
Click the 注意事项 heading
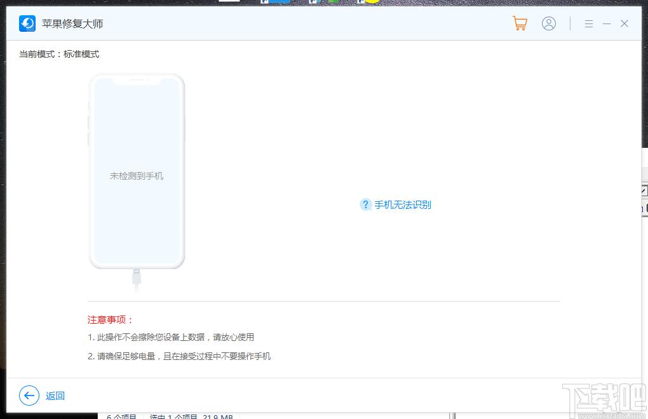[x=111, y=319]
